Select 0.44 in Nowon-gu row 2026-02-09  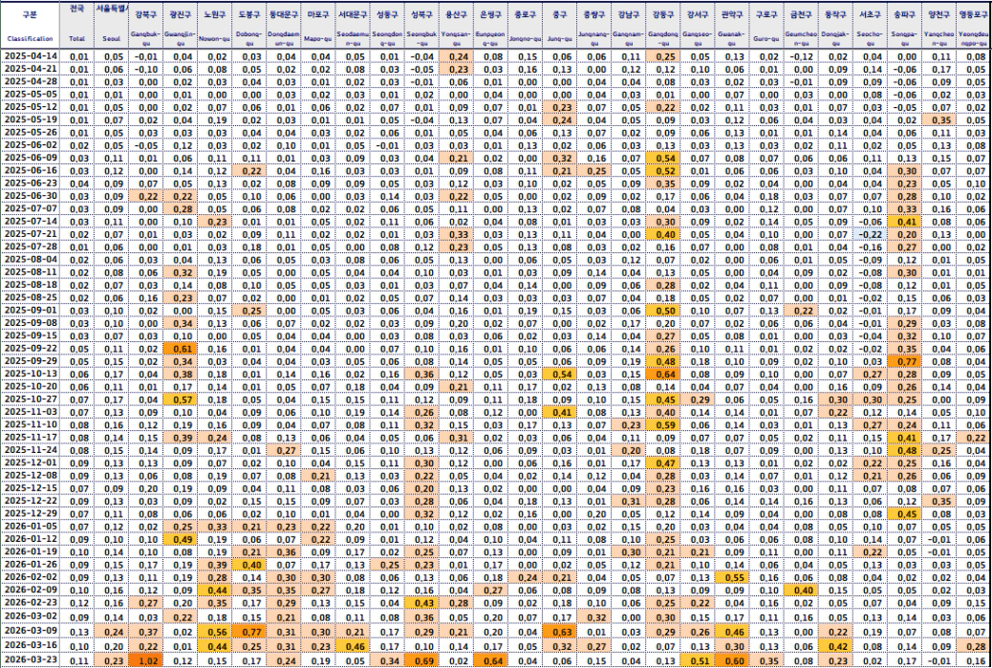(214, 590)
